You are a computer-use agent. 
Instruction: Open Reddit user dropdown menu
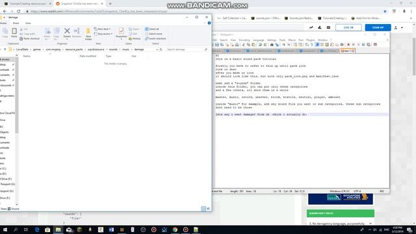(x=398, y=27)
